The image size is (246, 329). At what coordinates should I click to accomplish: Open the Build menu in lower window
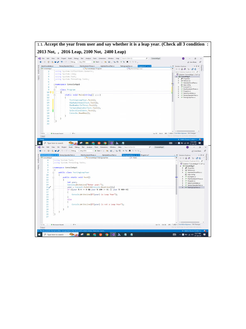point(71,147)
